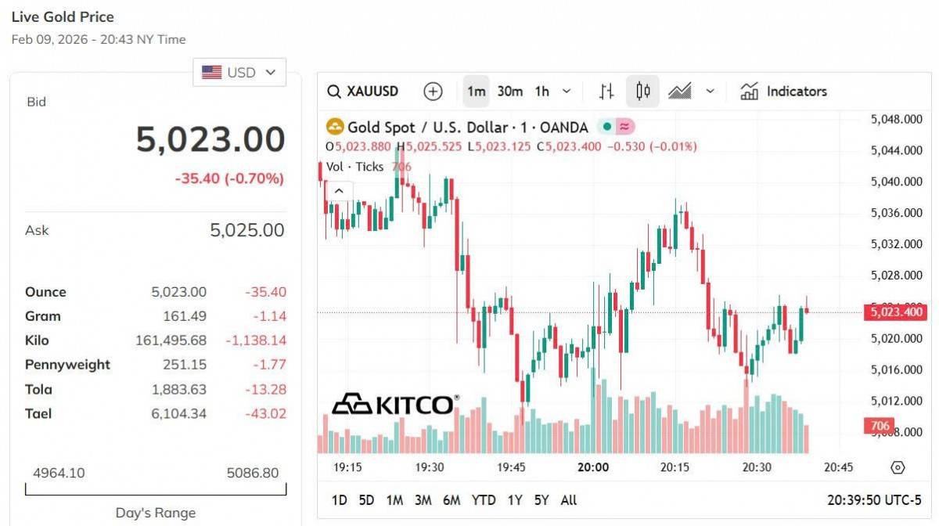This screenshot has height=526, width=939.
Task: Expand the chart style dropdown arrow
Action: (710, 92)
